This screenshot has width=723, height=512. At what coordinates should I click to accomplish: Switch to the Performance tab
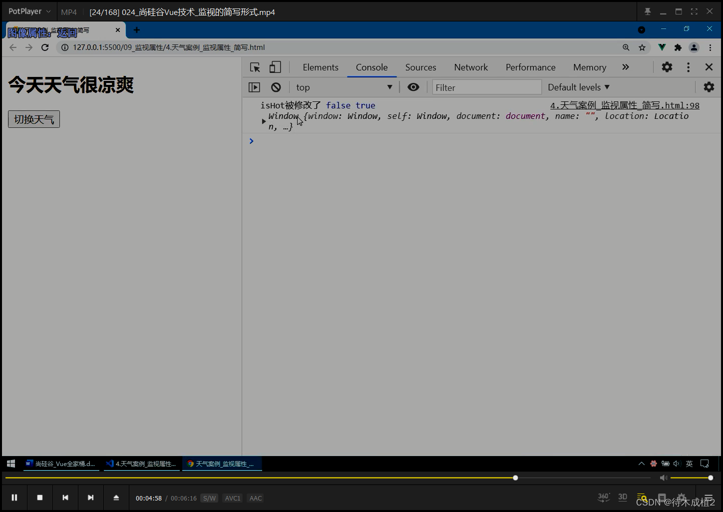click(x=531, y=67)
